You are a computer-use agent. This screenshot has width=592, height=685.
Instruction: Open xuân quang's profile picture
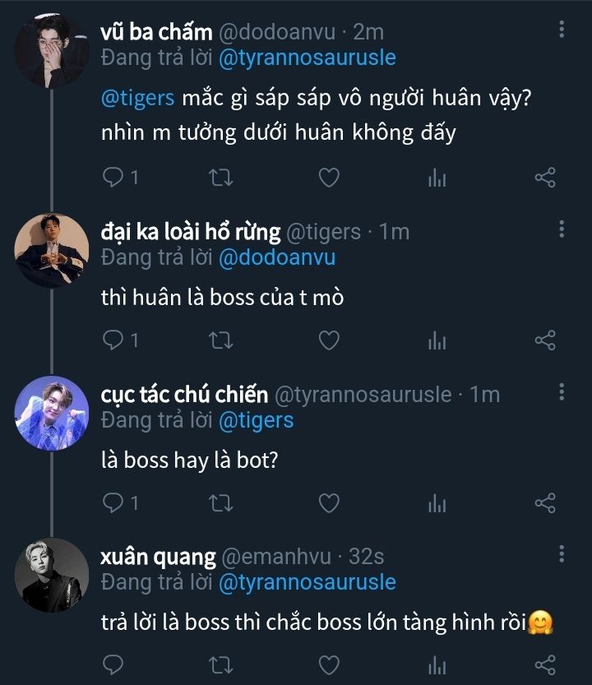[x=51, y=575]
